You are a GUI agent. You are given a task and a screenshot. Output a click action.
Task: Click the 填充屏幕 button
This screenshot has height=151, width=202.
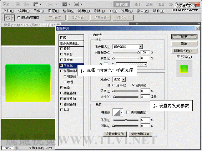click(x=101, y=17)
